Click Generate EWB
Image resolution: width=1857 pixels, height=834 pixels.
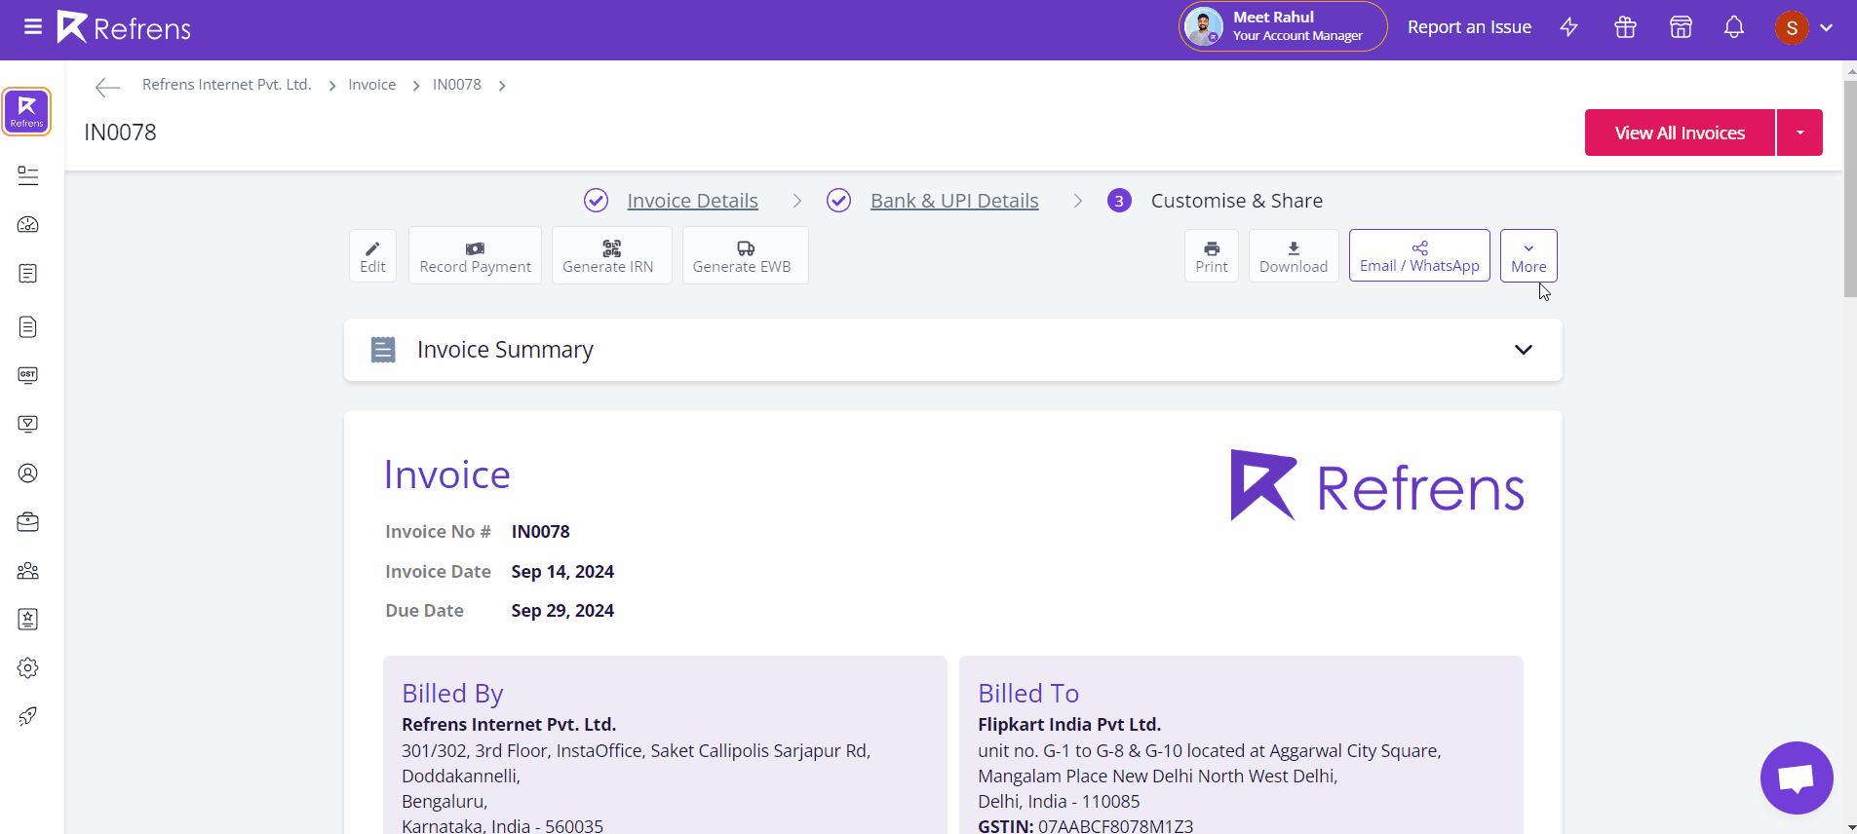(745, 255)
